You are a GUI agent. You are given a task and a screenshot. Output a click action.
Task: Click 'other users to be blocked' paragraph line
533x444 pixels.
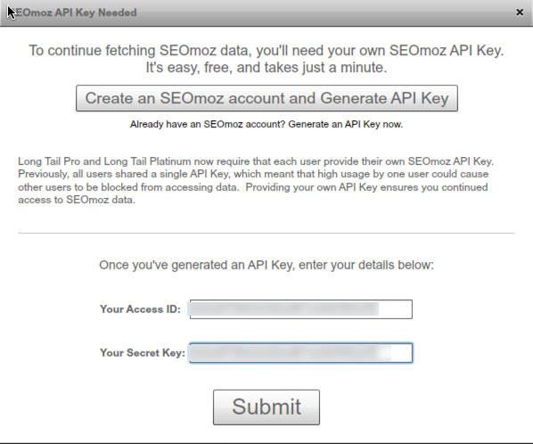tap(253, 187)
